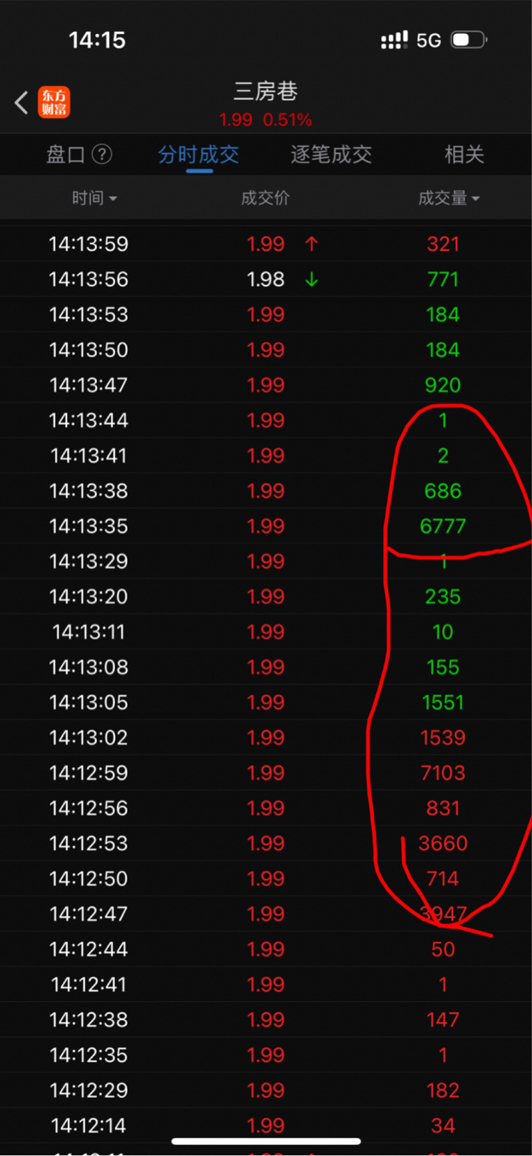Image resolution: width=532 pixels, height=1156 pixels.
Task: Select the 14:12:59 trade row volume 7103
Action: coord(266,773)
